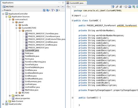The image size is (138, 108).
Task: Select GridData.java file
Action: [31, 70]
